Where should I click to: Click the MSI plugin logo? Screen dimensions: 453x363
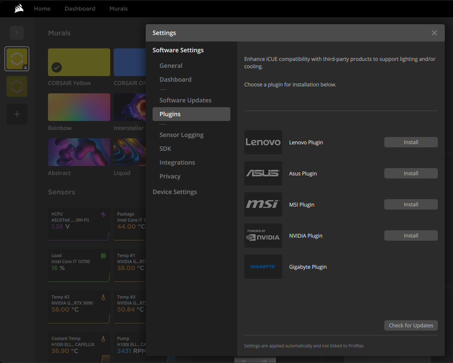coord(263,204)
